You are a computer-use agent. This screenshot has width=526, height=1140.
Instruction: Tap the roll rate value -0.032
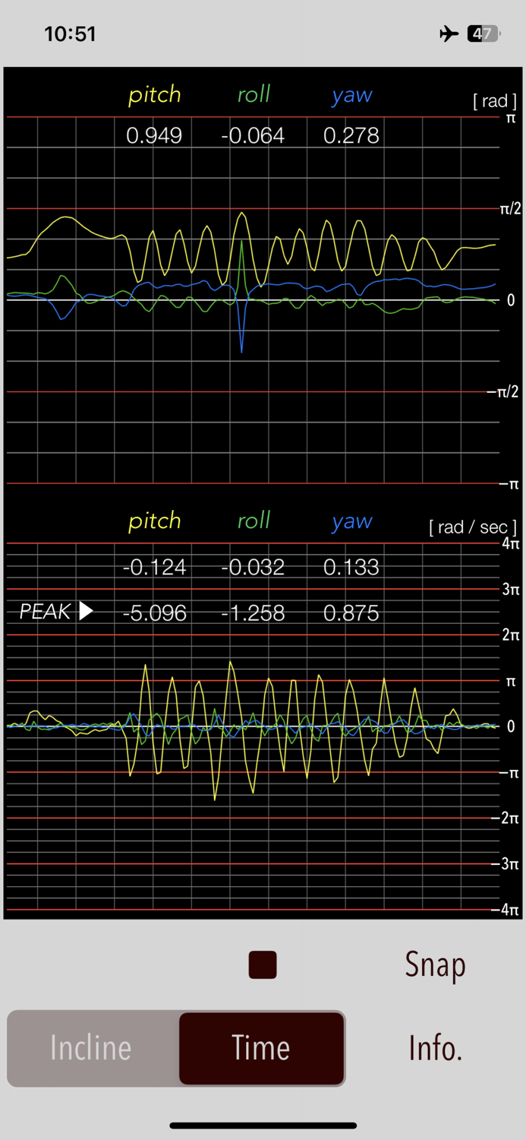pyautogui.click(x=253, y=568)
